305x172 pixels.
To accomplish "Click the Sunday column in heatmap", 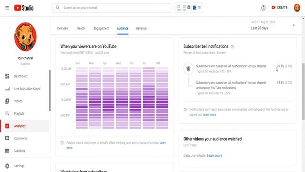I will (x=81, y=98).
